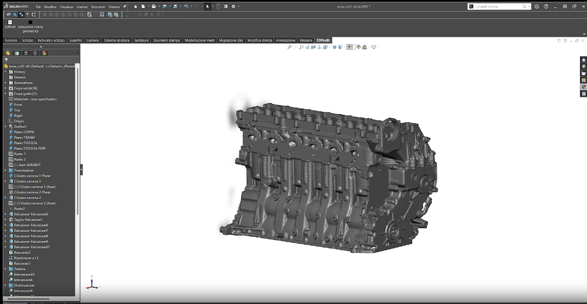Open the Help question mark icon
The width and height of the screenshot is (587, 304).
[x=546, y=6]
